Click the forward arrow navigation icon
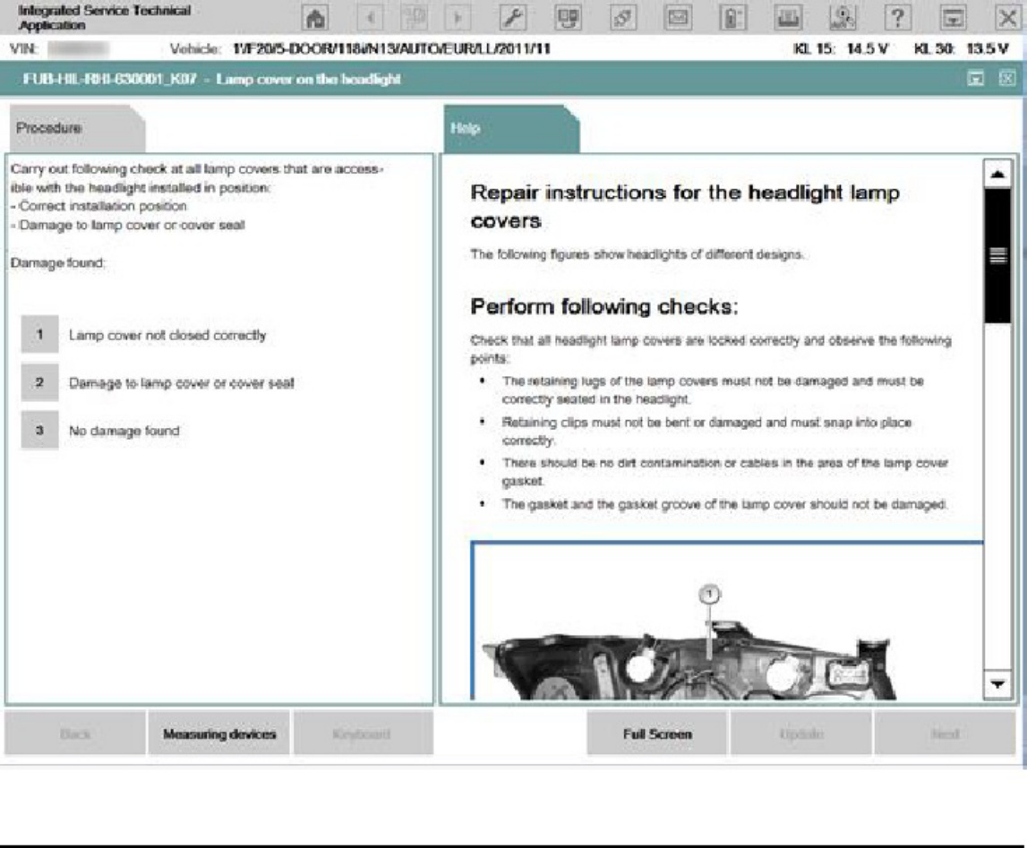Screen dimensions: 1027x848 pyautogui.click(x=458, y=18)
